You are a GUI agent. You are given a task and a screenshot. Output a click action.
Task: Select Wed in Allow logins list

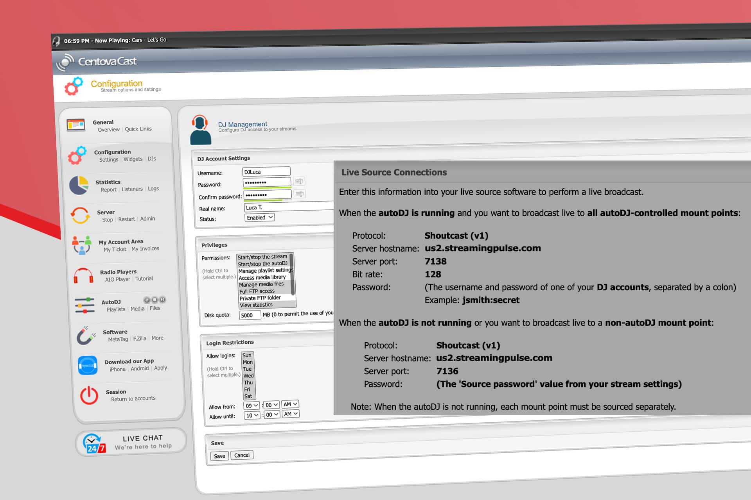click(248, 376)
